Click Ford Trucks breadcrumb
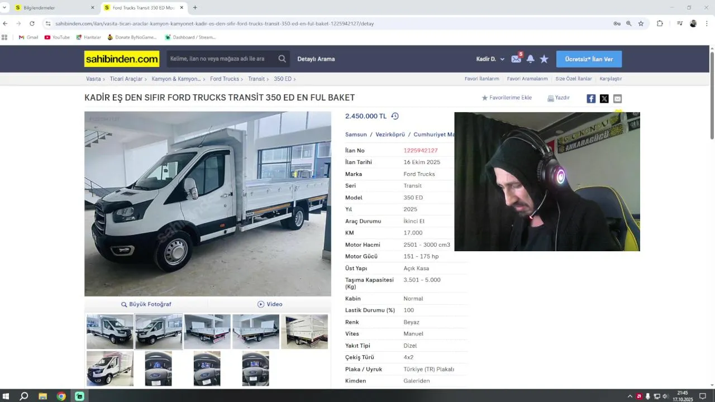The image size is (715, 402). [x=225, y=79]
